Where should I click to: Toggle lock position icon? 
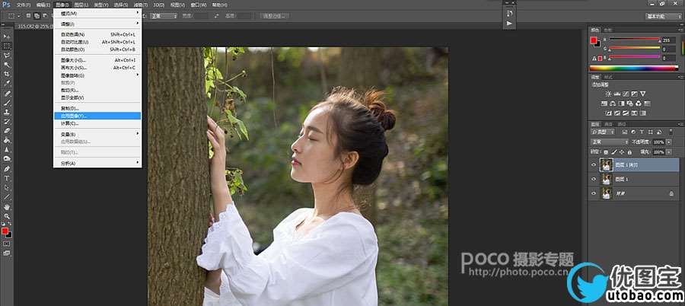pyautogui.click(x=622, y=152)
